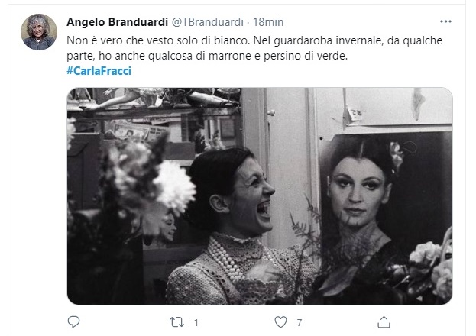Open the share arrow icon

point(384,322)
